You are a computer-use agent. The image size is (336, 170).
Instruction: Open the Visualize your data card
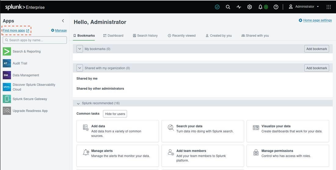coord(288,131)
